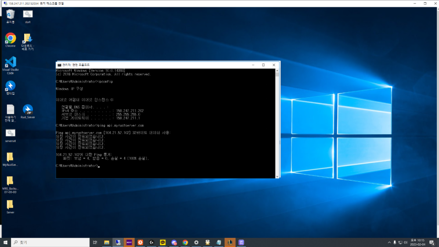Click the command prompt's scroll down arrow
Screen dimensions: 439x247
[277, 176]
